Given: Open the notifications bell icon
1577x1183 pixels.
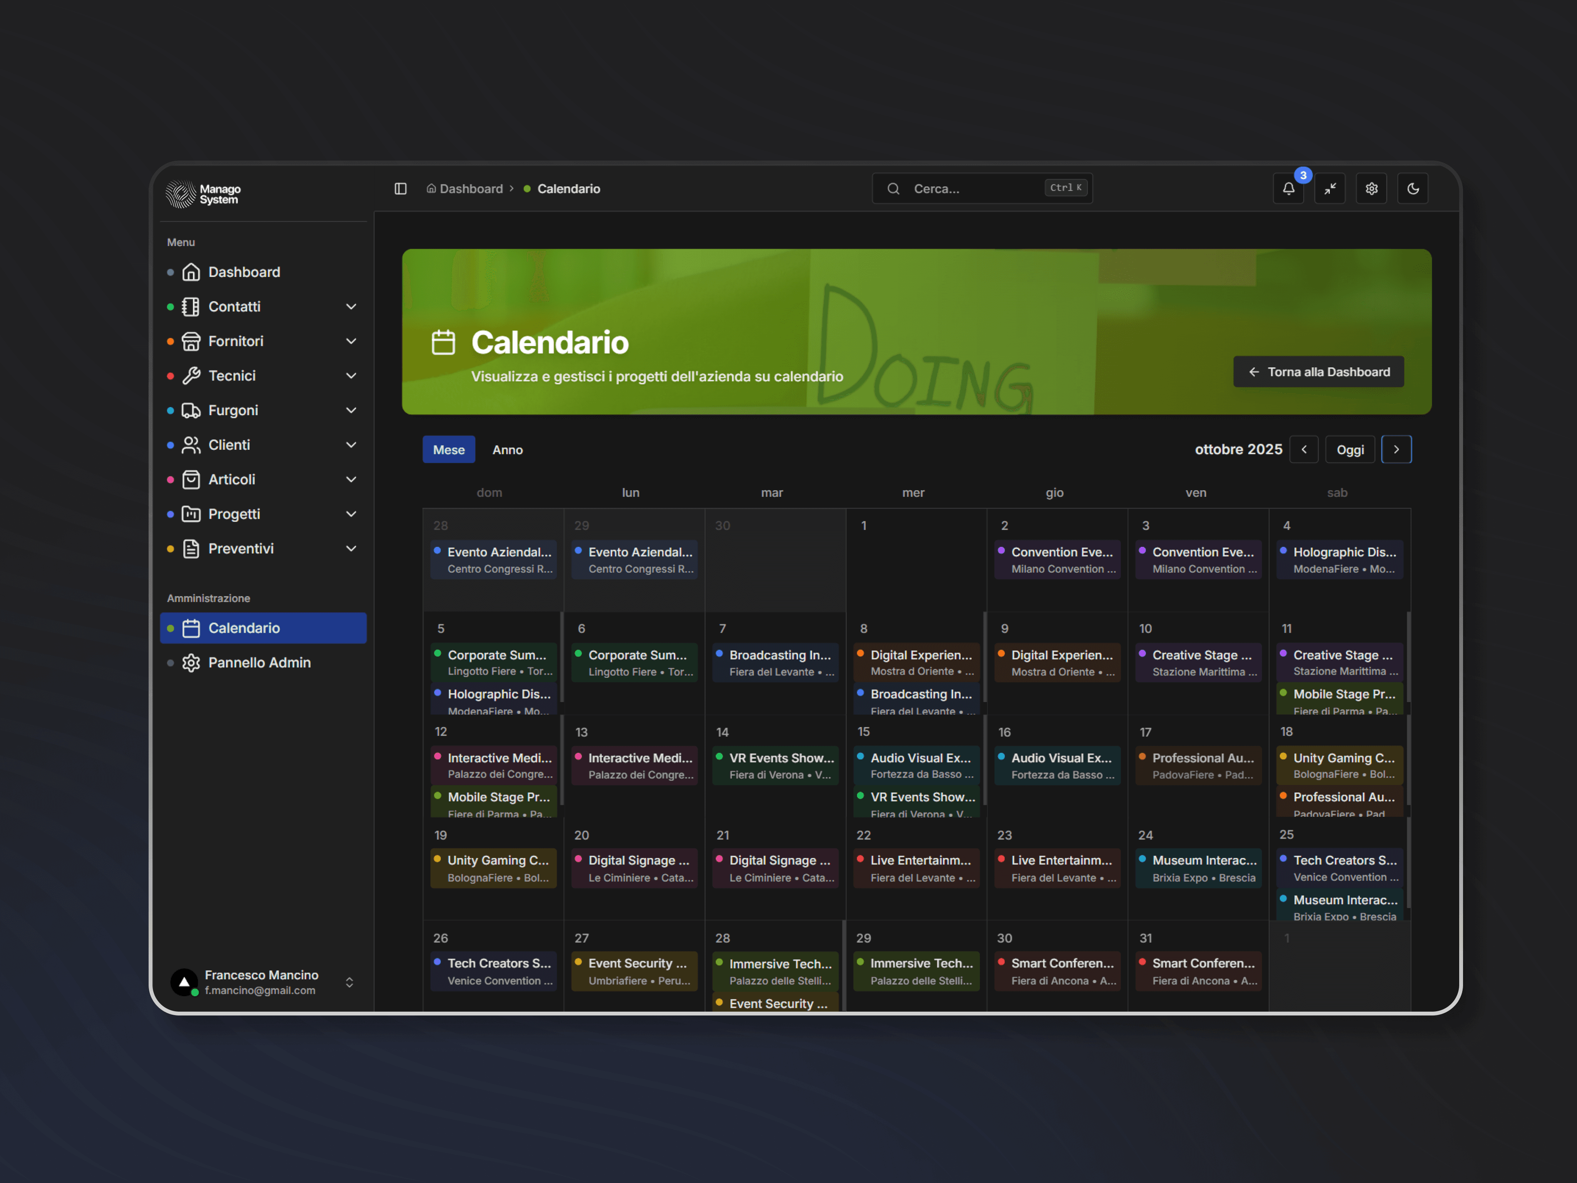Looking at the screenshot, I should tap(1288, 189).
